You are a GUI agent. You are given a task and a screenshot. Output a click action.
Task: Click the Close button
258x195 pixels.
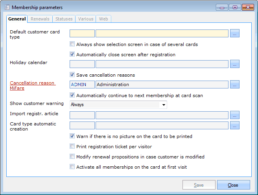(233, 185)
